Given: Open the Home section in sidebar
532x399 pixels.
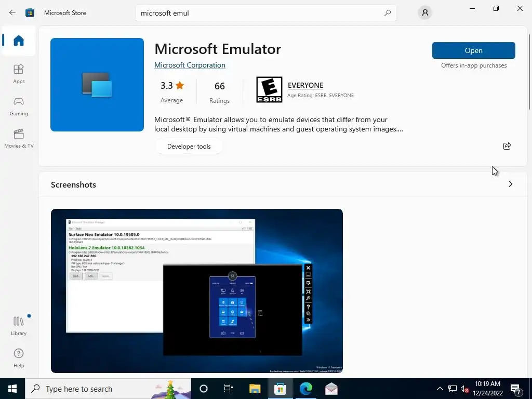Looking at the screenshot, I should [x=19, y=41].
